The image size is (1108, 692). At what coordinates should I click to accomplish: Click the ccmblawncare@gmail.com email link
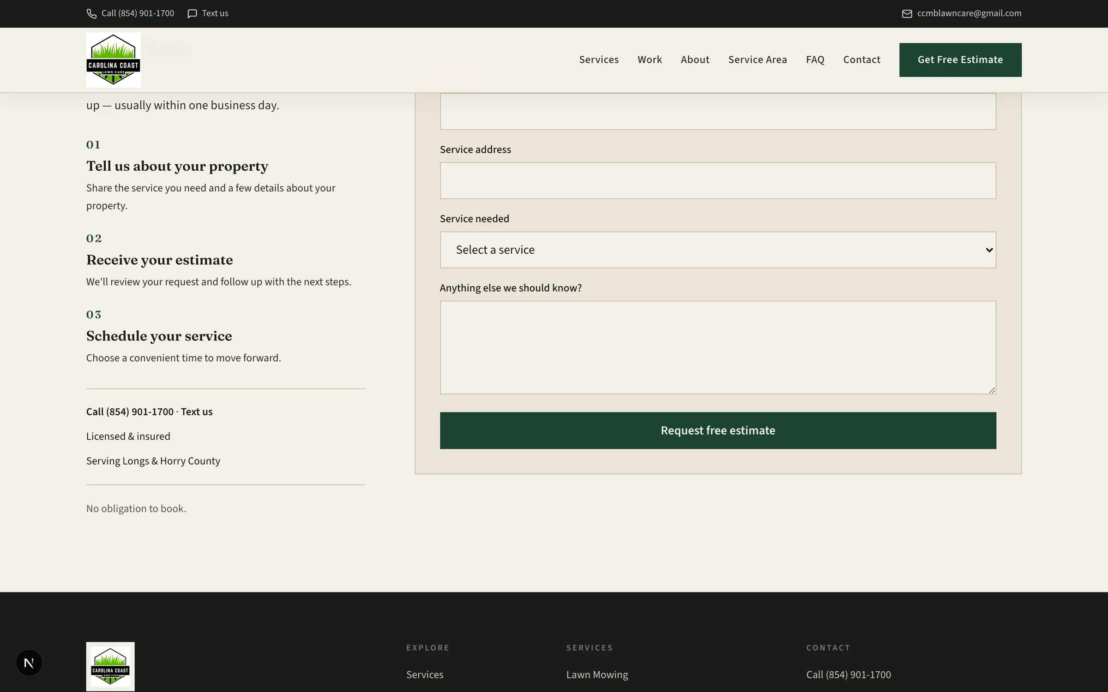(969, 13)
